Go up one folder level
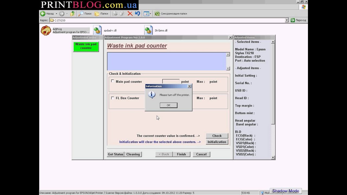 (x=72, y=14)
